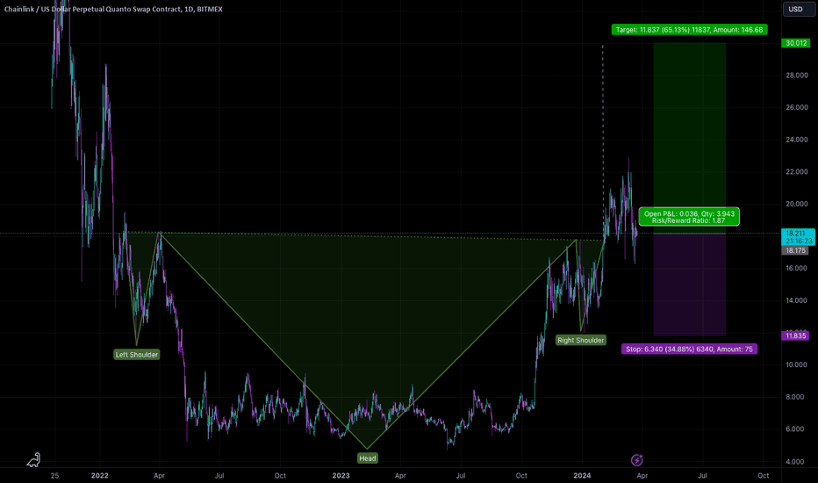Click the 2023 label on time axis
818x483 pixels.
pyautogui.click(x=341, y=475)
